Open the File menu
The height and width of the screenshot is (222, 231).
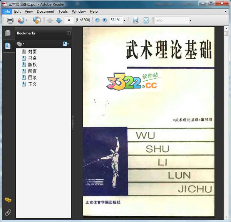click(x=7, y=12)
